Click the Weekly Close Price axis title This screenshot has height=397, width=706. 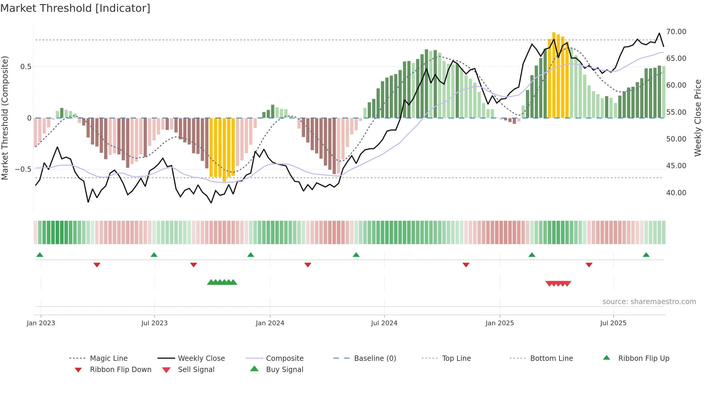[x=698, y=118]
